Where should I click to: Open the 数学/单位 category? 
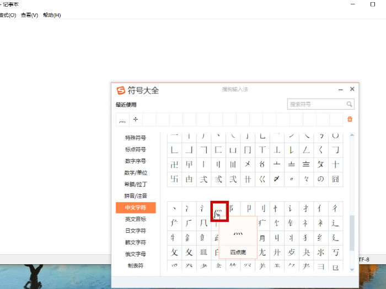pyautogui.click(x=136, y=173)
